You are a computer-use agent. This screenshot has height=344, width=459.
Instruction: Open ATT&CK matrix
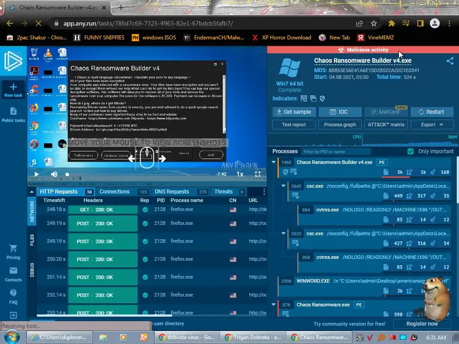[x=386, y=125]
